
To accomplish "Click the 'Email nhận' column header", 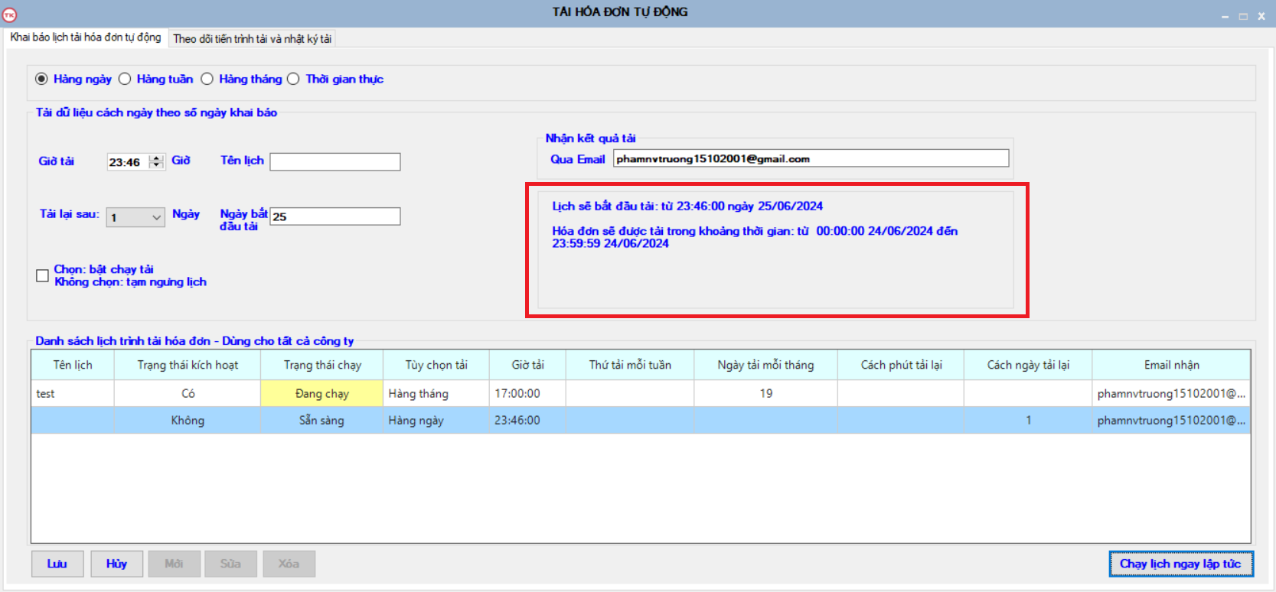I will click(x=1170, y=365).
